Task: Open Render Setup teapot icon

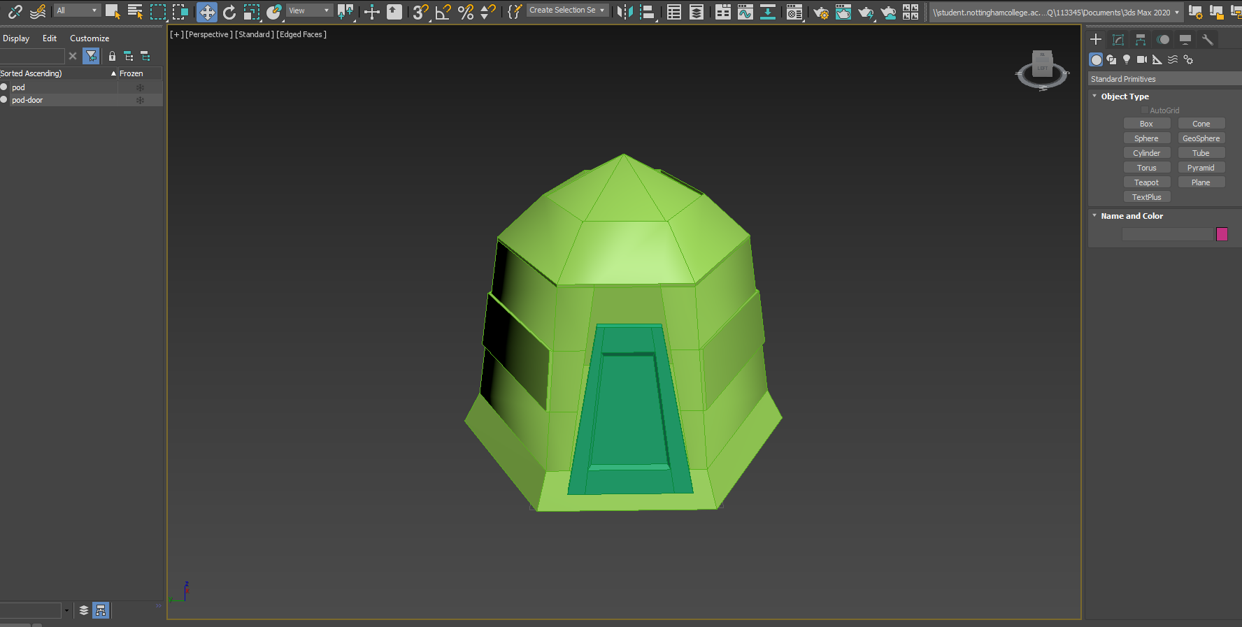Action: 821,12
